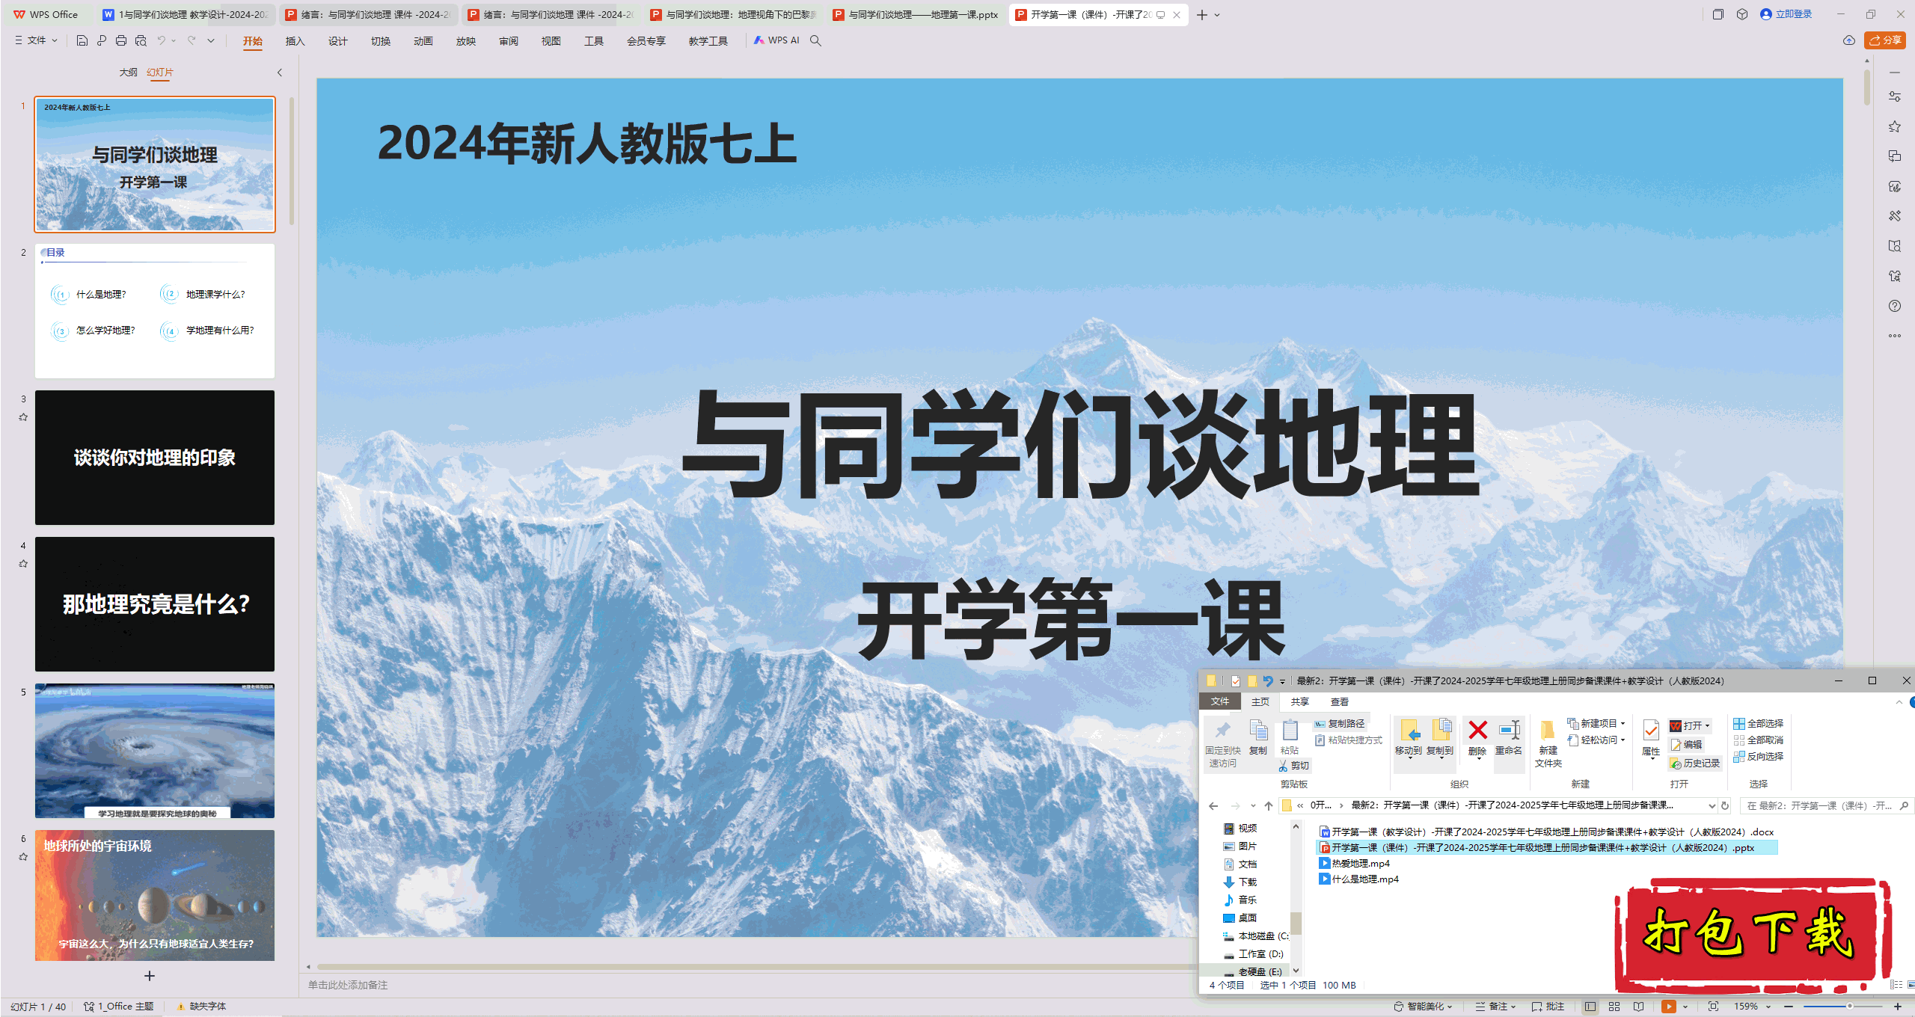This screenshot has height=1017, width=1915.
Task: Open the 新建项目 dropdown in Explorer
Action: [x=1596, y=724]
